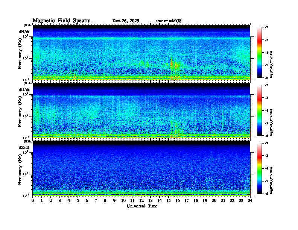
Task: Click hour "22" on the Universal Time axis
Action: click(x=232, y=201)
